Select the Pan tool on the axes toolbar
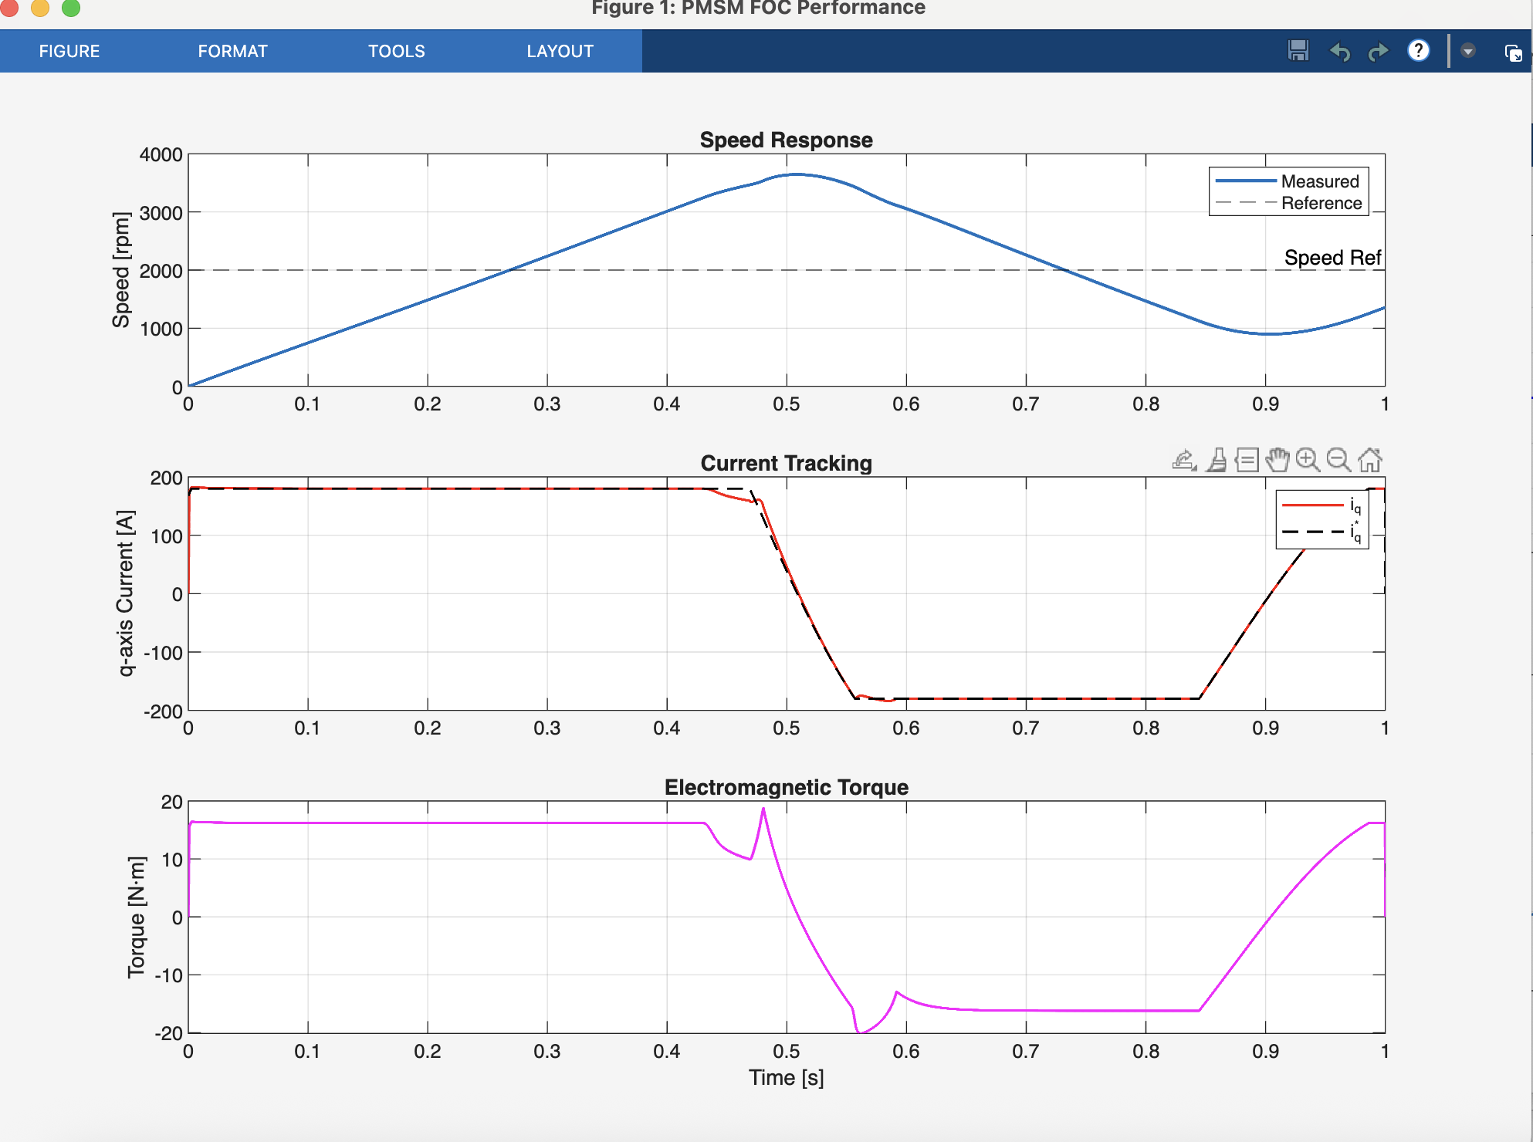Viewport: 1533px width, 1142px height. point(1277,460)
